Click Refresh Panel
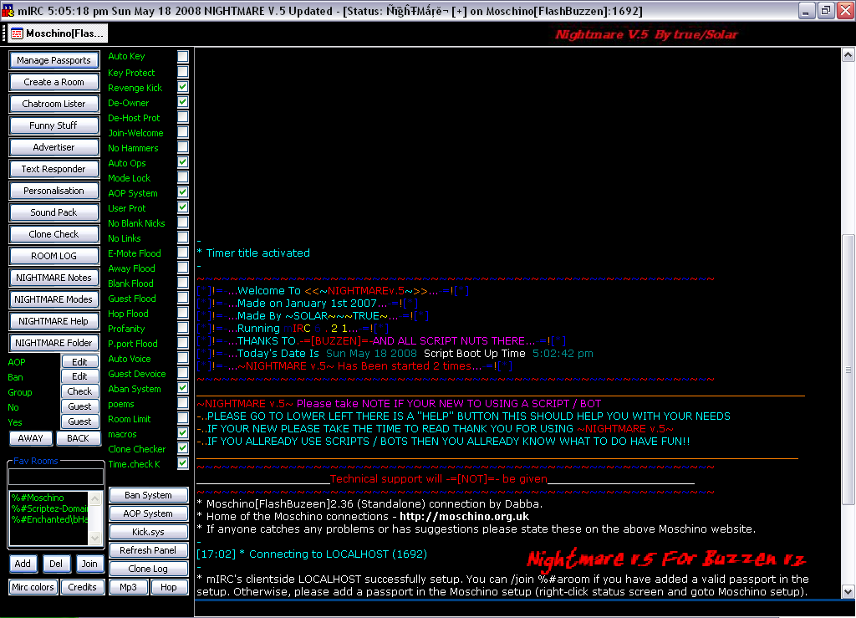This screenshot has height=618, width=856. 149,550
